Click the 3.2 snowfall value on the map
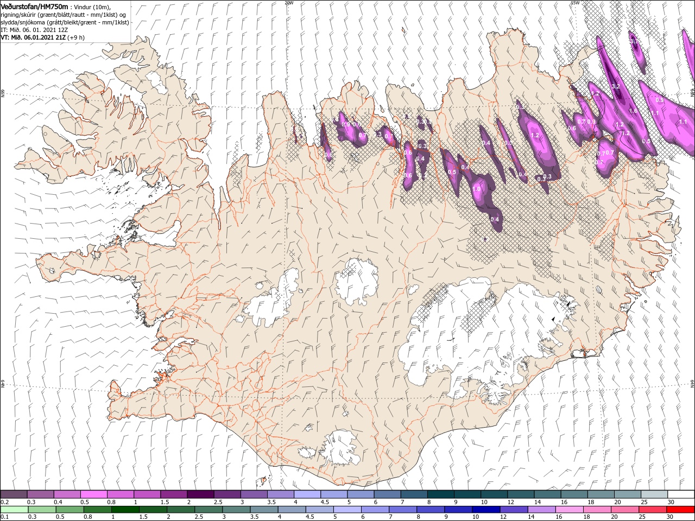This screenshot has width=695, height=521. [x=616, y=87]
